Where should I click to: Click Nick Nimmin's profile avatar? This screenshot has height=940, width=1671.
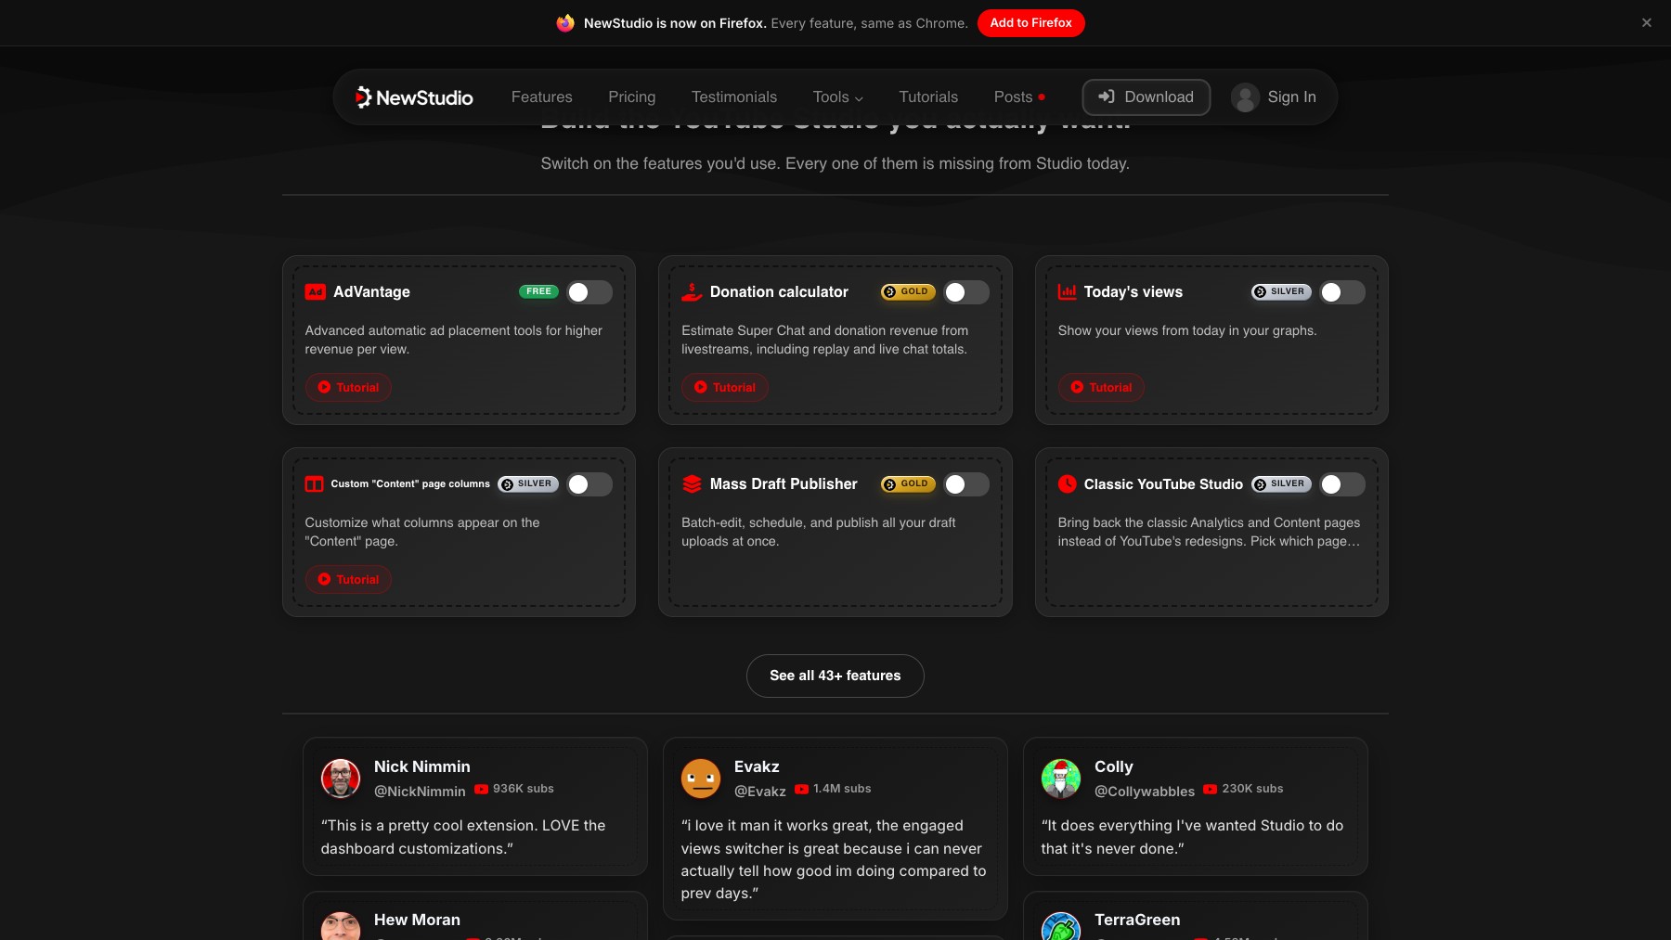[341, 779]
